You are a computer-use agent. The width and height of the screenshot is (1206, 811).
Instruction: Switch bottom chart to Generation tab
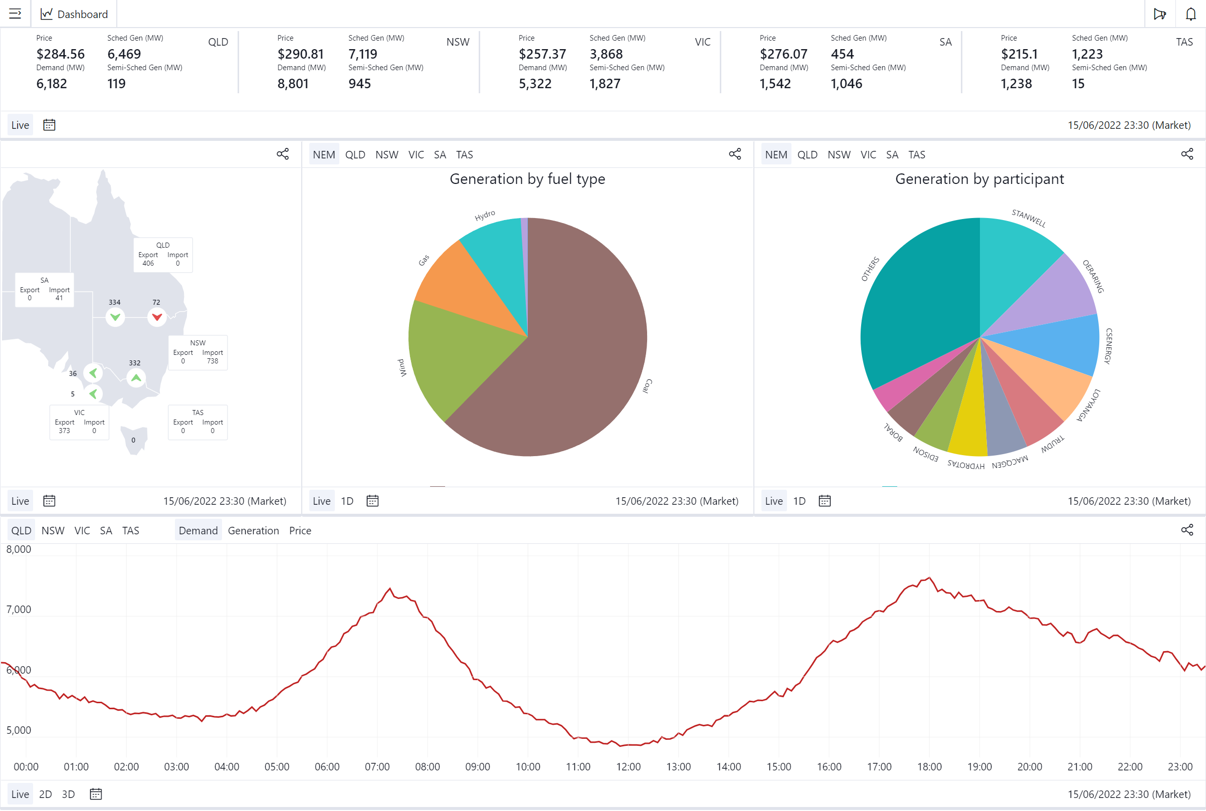[253, 531]
